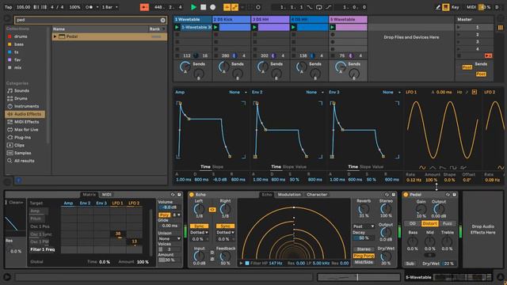Adjust the Echo reverb Decay slider
The height and width of the screenshot is (285, 507).
pyautogui.click(x=364, y=238)
